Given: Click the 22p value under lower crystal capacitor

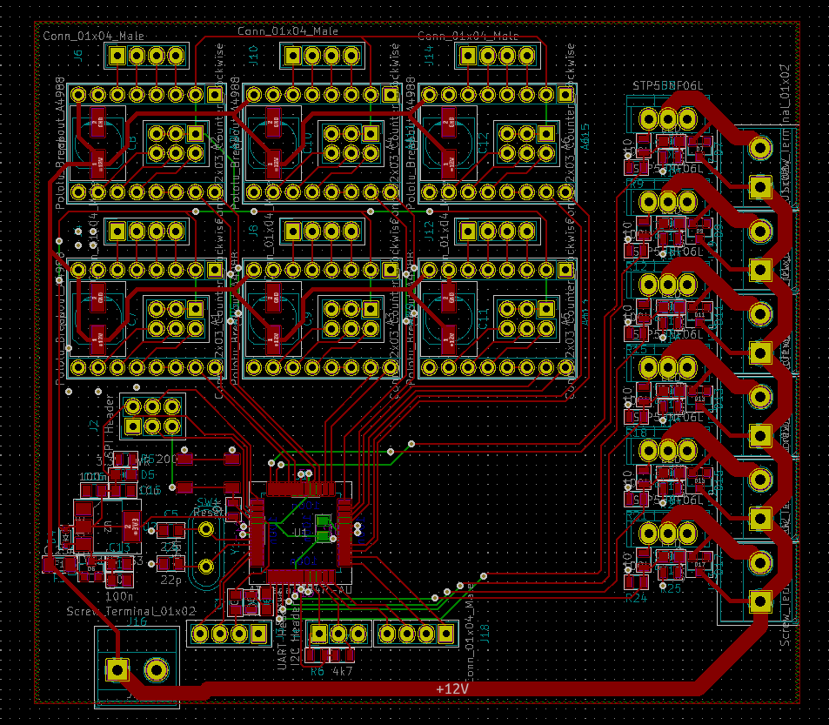Looking at the screenshot, I should (170, 581).
